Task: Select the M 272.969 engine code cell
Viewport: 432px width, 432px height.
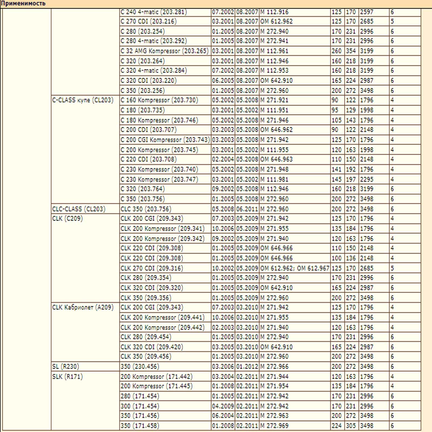Action: (x=274, y=426)
